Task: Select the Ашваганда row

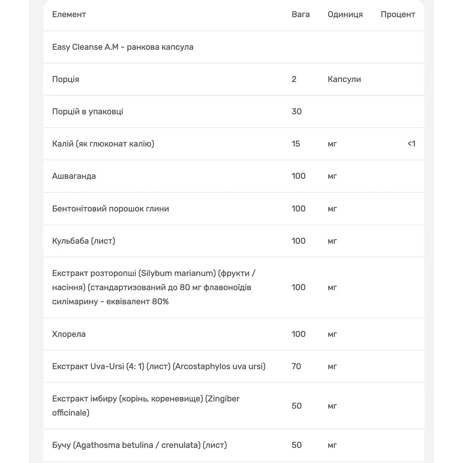Action: tap(234, 176)
